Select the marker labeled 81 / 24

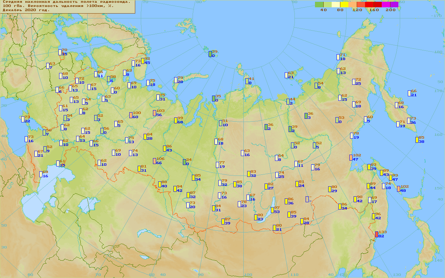point(297,184)
